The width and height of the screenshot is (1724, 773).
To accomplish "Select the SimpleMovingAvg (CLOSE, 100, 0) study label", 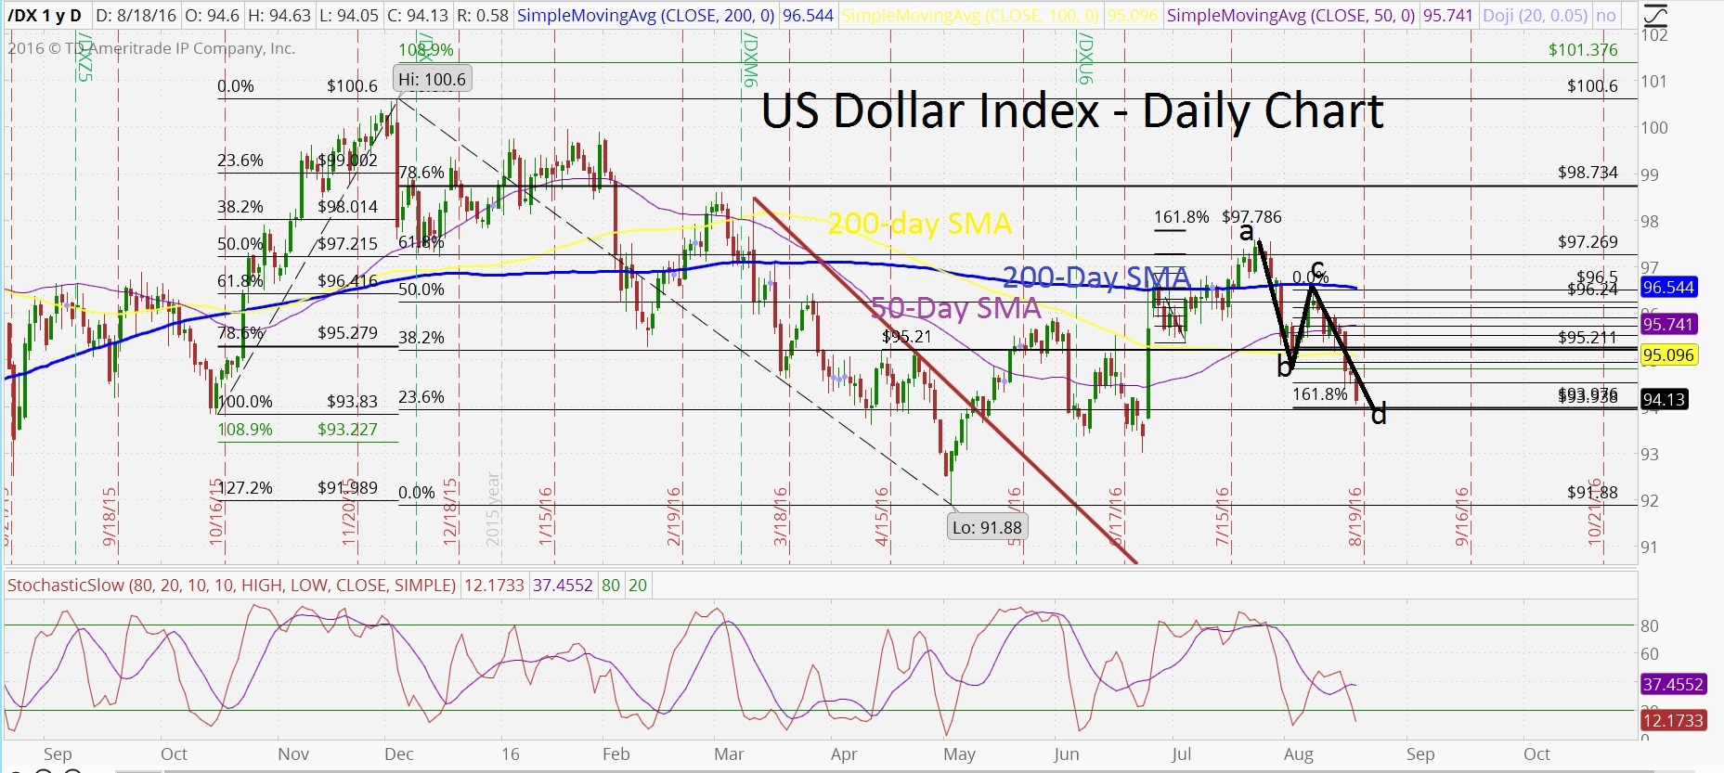I will (x=971, y=16).
